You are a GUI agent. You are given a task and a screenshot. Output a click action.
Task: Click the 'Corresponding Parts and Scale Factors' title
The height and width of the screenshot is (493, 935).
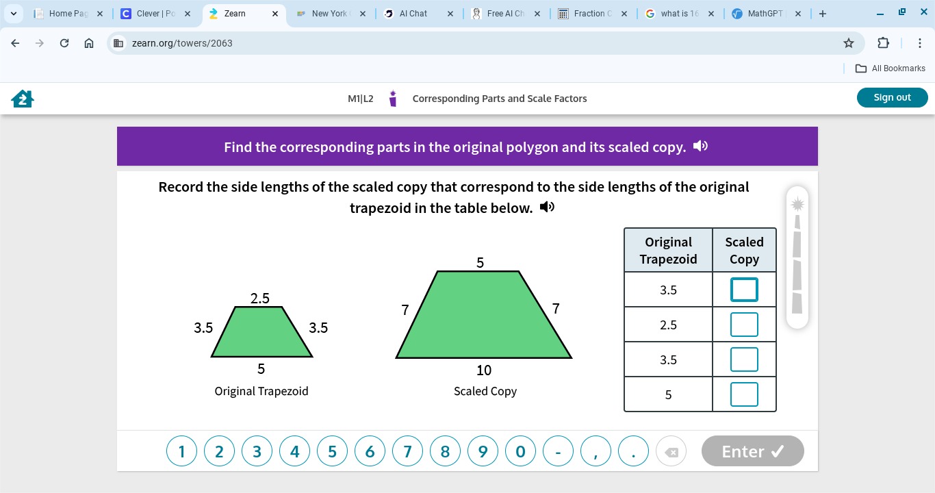[500, 99]
